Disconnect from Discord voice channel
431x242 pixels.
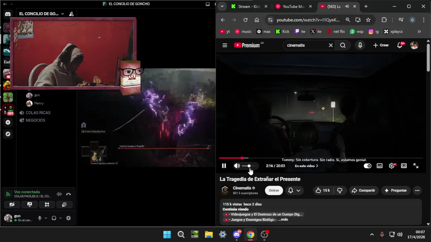pos(68,194)
